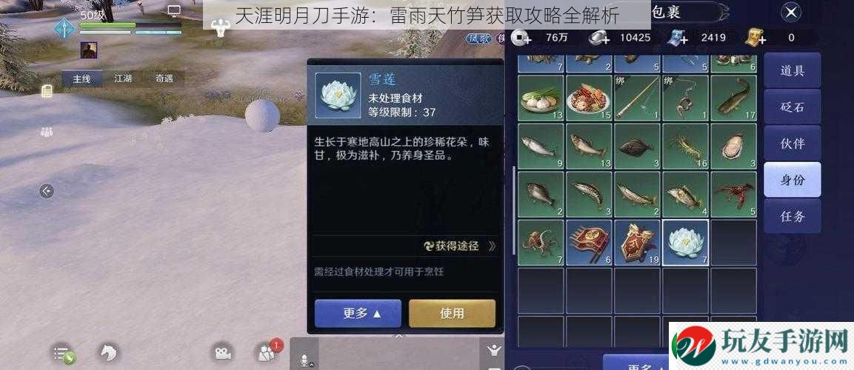Select the octopus ingredient slot
The height and width of the screenshot is (370, 854).
pyautogui.click(x=540, y=243)
